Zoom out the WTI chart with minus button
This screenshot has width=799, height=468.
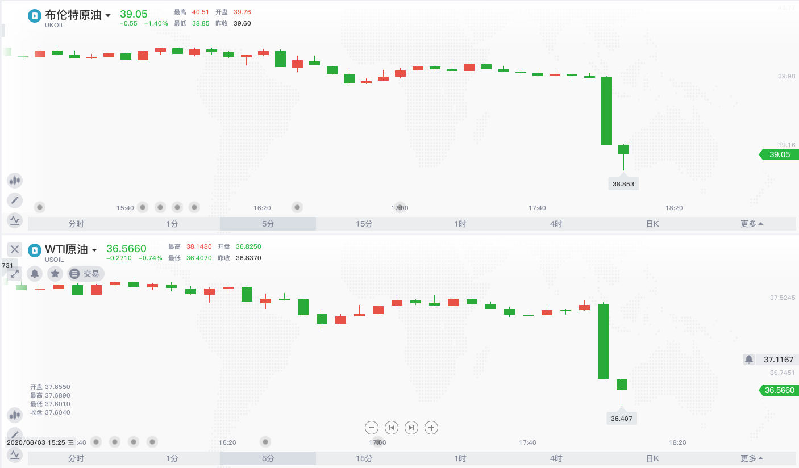(372, 428)
